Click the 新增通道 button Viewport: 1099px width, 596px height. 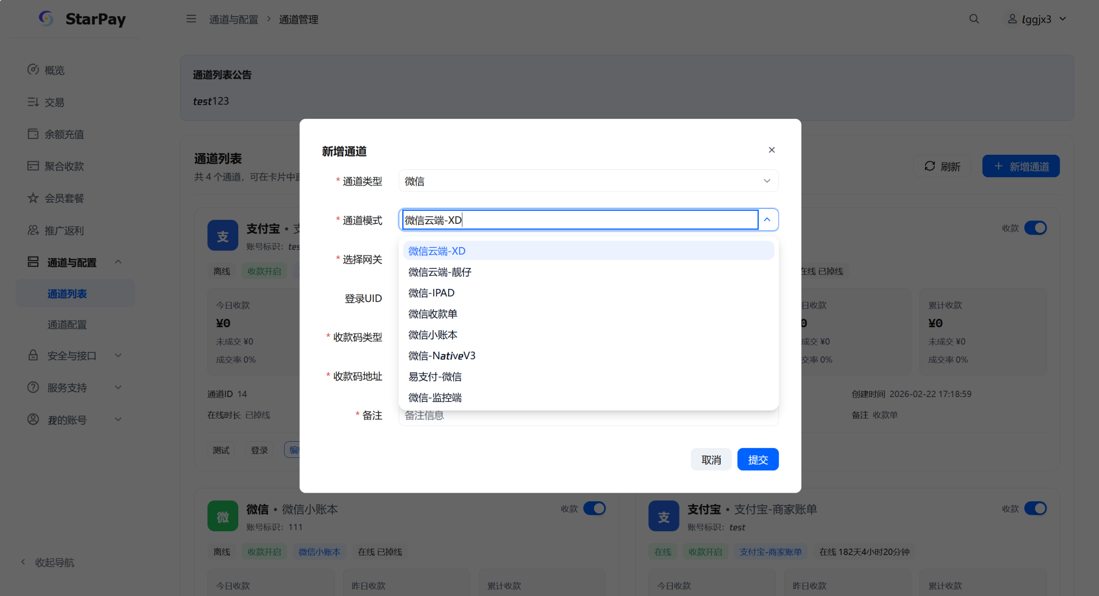click(1021, 166)
